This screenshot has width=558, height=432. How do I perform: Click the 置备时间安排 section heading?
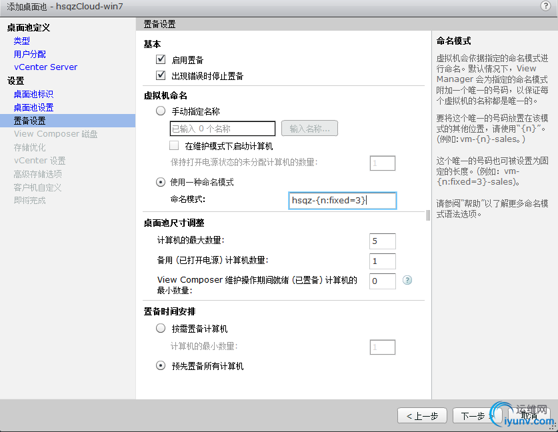pyautogui.click(x=169, y=311)
